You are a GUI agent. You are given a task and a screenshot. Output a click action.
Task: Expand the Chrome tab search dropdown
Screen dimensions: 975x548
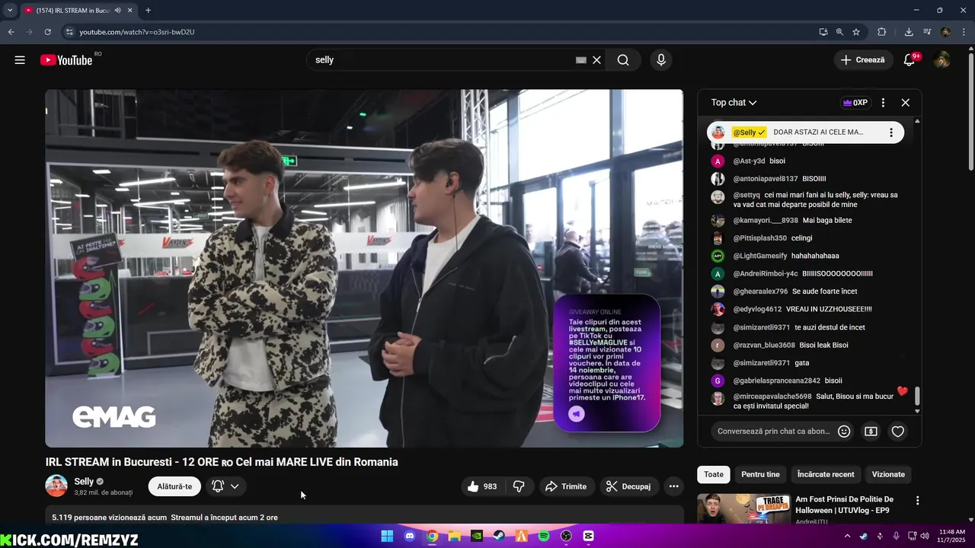coord(10,11)
